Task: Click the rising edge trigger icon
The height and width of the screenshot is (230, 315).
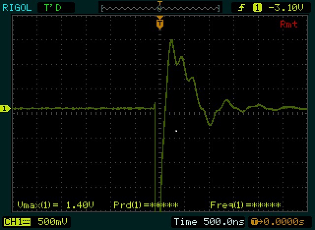Action: (x=242, y=8)
